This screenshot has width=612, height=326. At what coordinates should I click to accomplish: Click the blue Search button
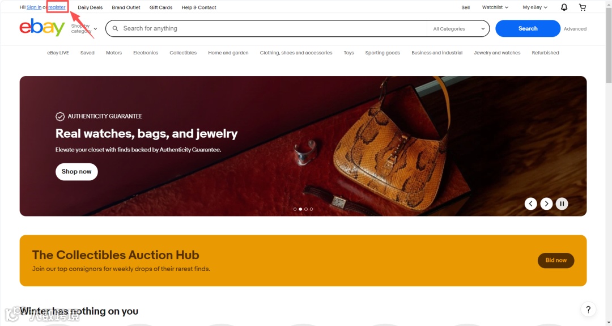[528, 28]
